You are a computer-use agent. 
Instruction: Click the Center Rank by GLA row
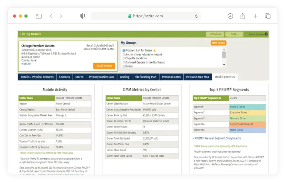(x=142, y=115)
